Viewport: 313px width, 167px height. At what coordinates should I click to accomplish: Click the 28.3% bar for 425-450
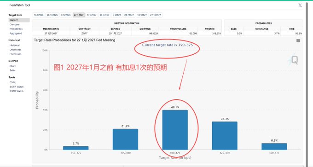coord(225,136)
